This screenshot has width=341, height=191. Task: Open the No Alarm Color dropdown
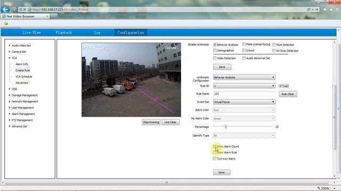click(244, 119)
